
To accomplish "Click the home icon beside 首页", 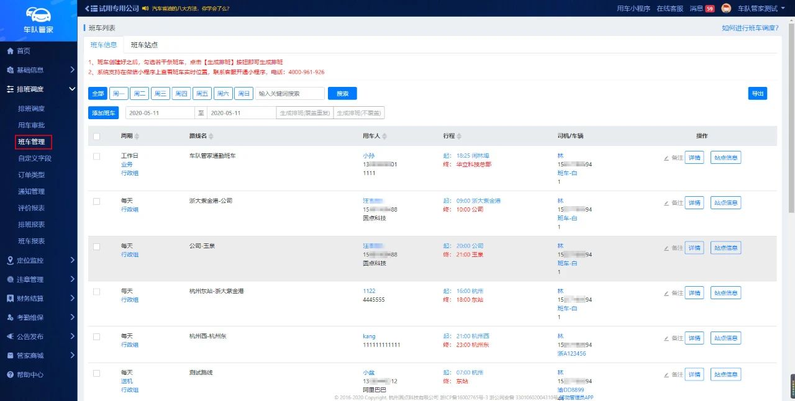I will (10, 51).
